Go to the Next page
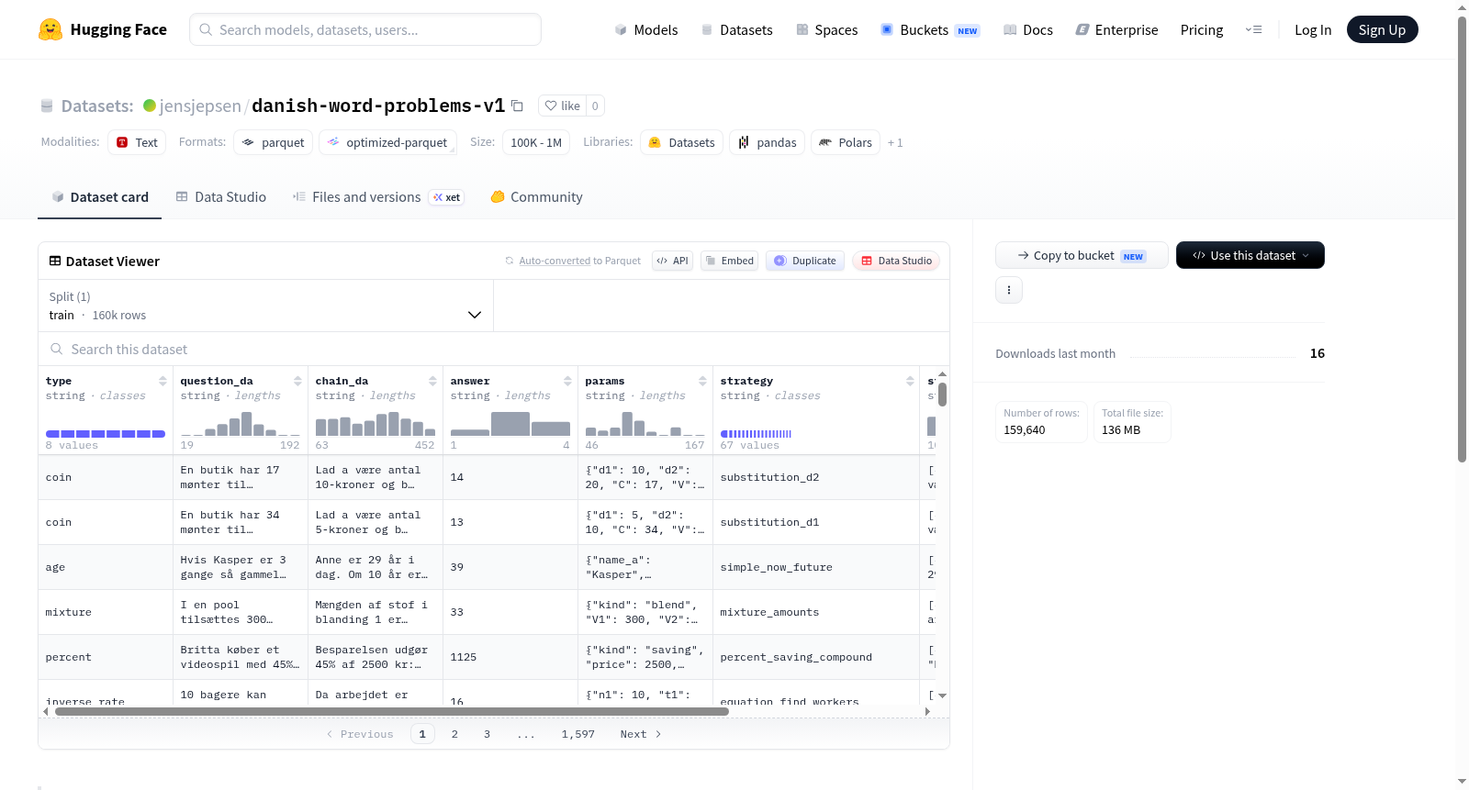Image resolution: width=1469 pixels, height=790 pixels. pos(641,734)
